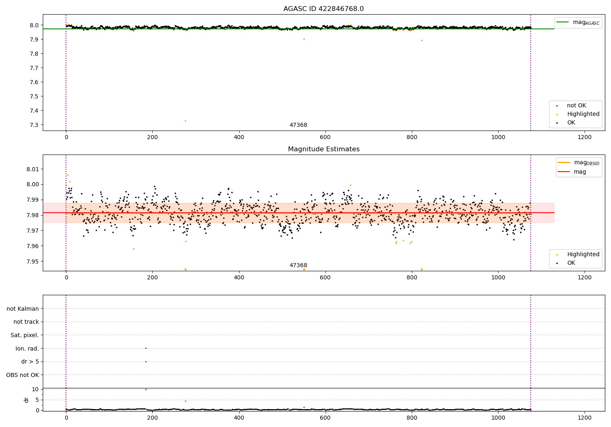Click the x-tick label '1200' on bottom plot
The height and width of the screenshot is (427, 611).
[585, 418]
